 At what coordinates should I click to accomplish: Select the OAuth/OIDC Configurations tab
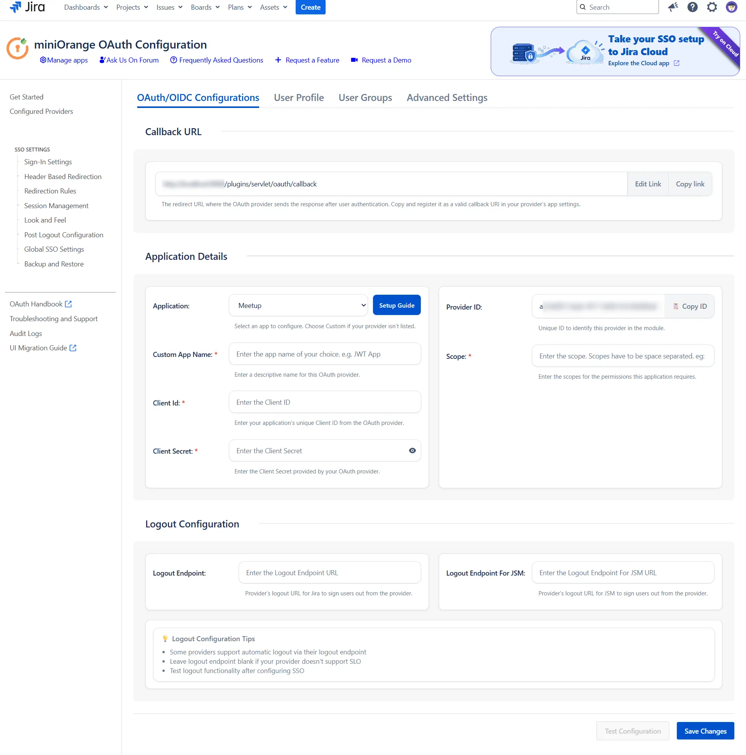point(198,98)
